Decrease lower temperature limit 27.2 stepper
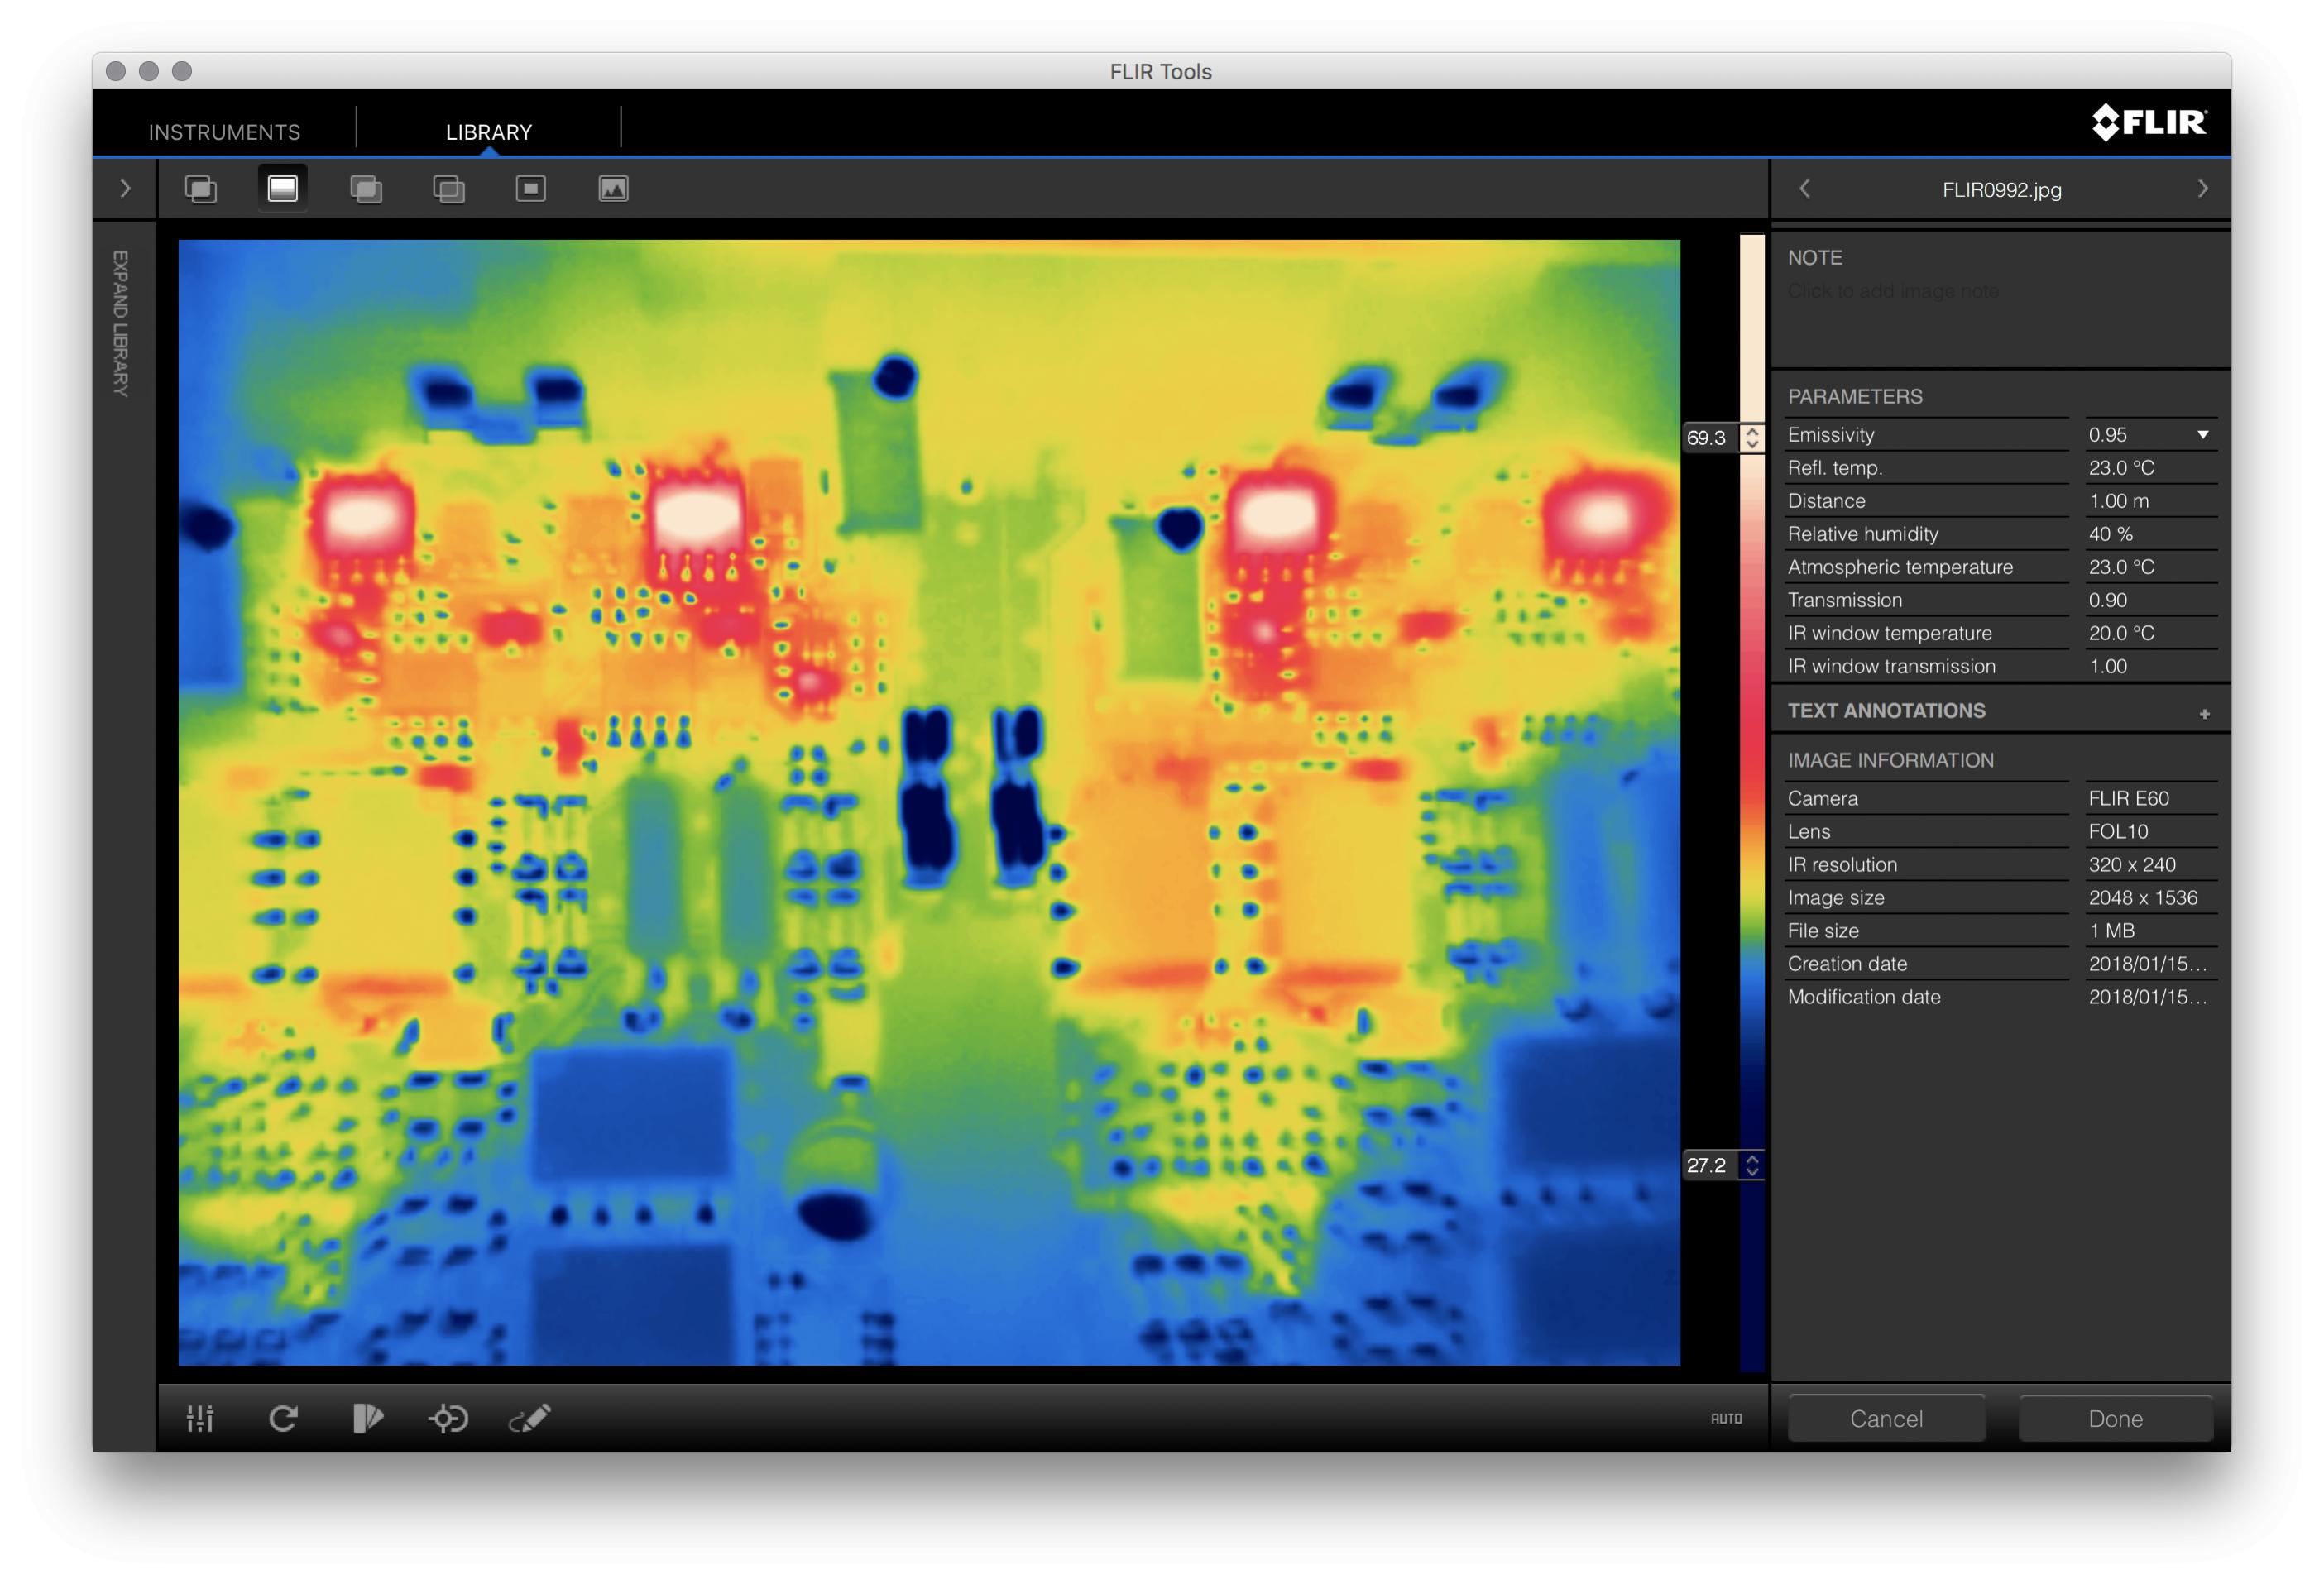 1752,1172
